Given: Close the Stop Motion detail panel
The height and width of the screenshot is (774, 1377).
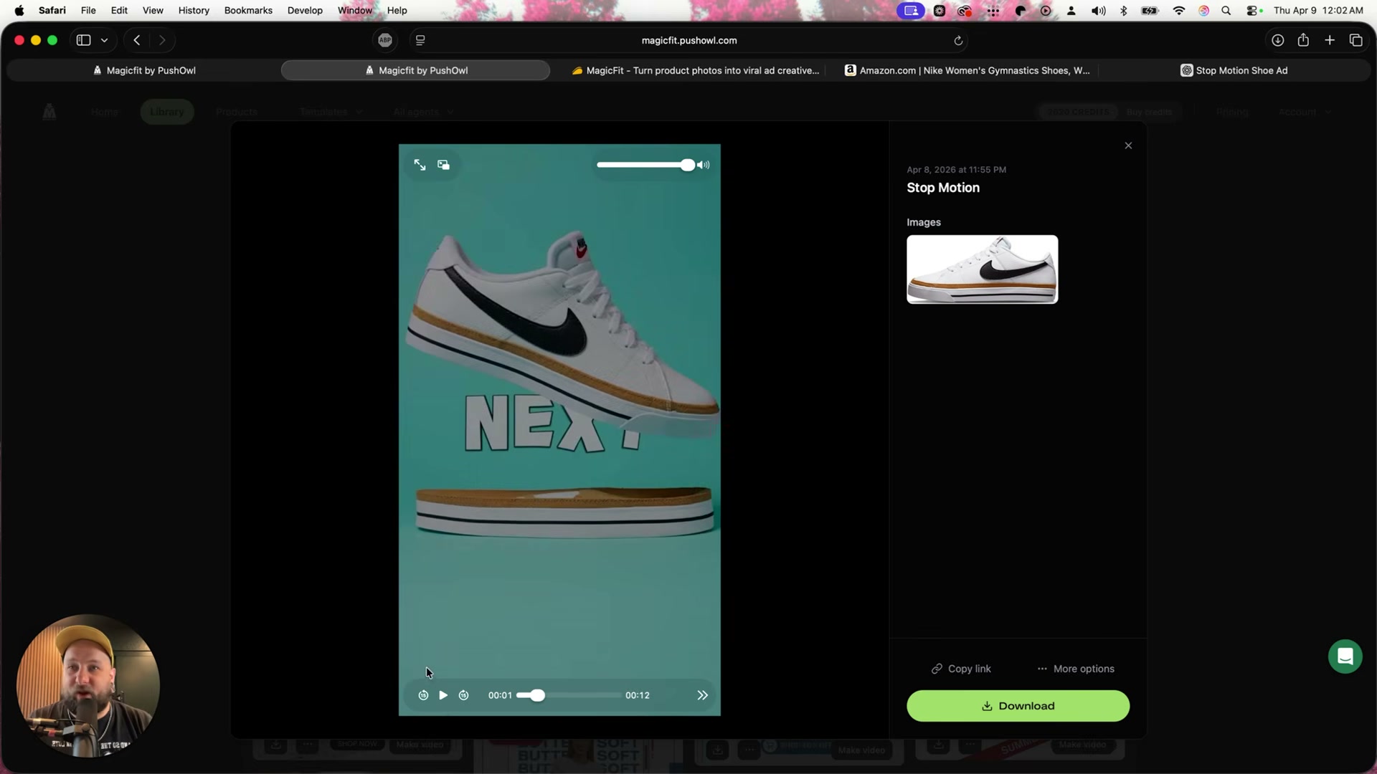Looking at the screenshot, I should click(1127, 145).
